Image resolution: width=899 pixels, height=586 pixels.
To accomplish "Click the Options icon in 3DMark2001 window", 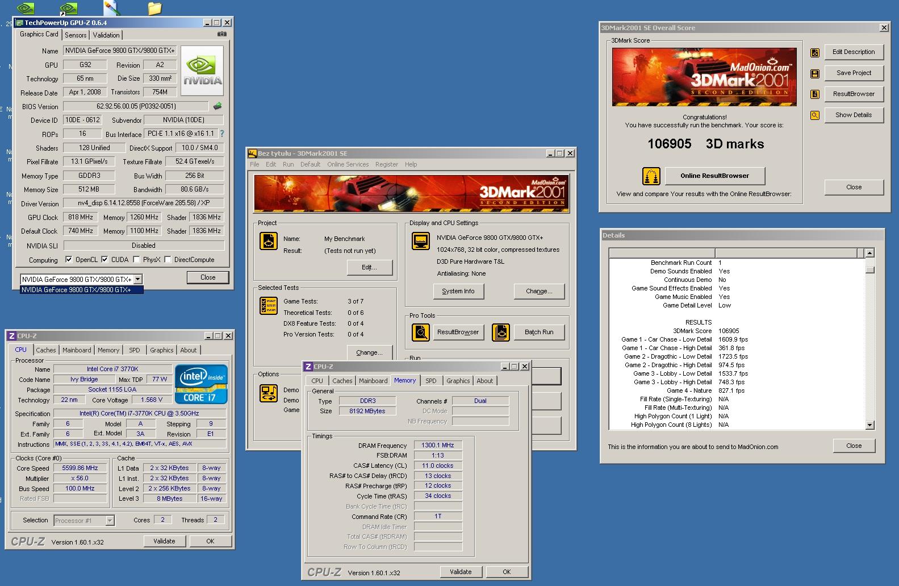I will point(269,393).
